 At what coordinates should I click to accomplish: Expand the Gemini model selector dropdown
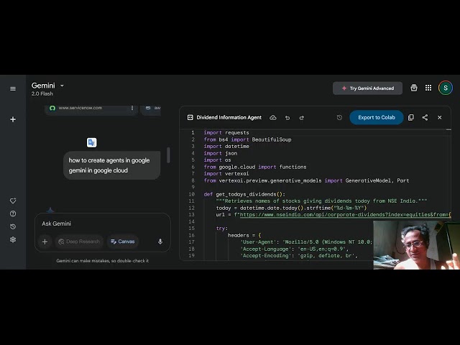pyautogui.click(x=62, y=86)
